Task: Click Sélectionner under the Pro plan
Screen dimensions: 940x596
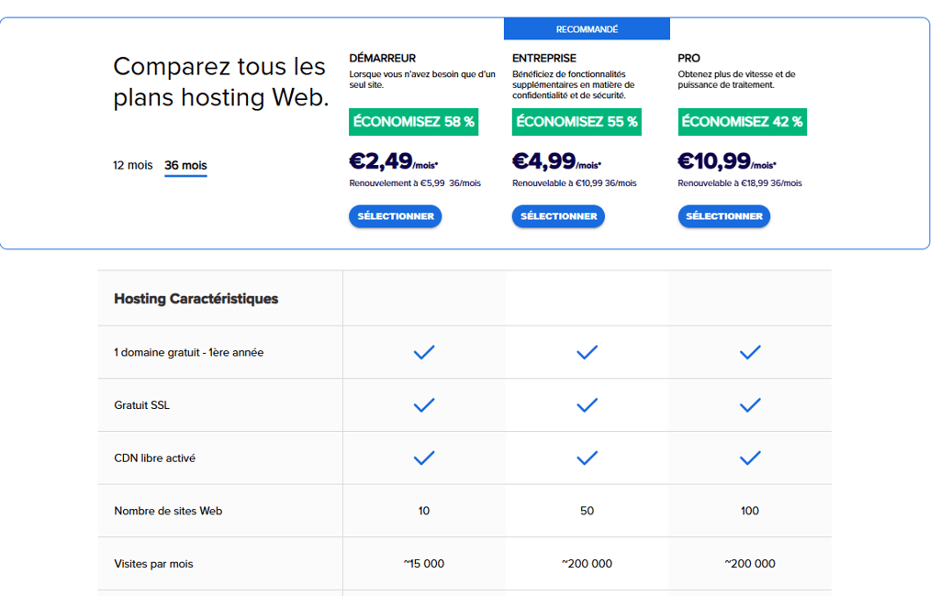Action: coord(724,216)
